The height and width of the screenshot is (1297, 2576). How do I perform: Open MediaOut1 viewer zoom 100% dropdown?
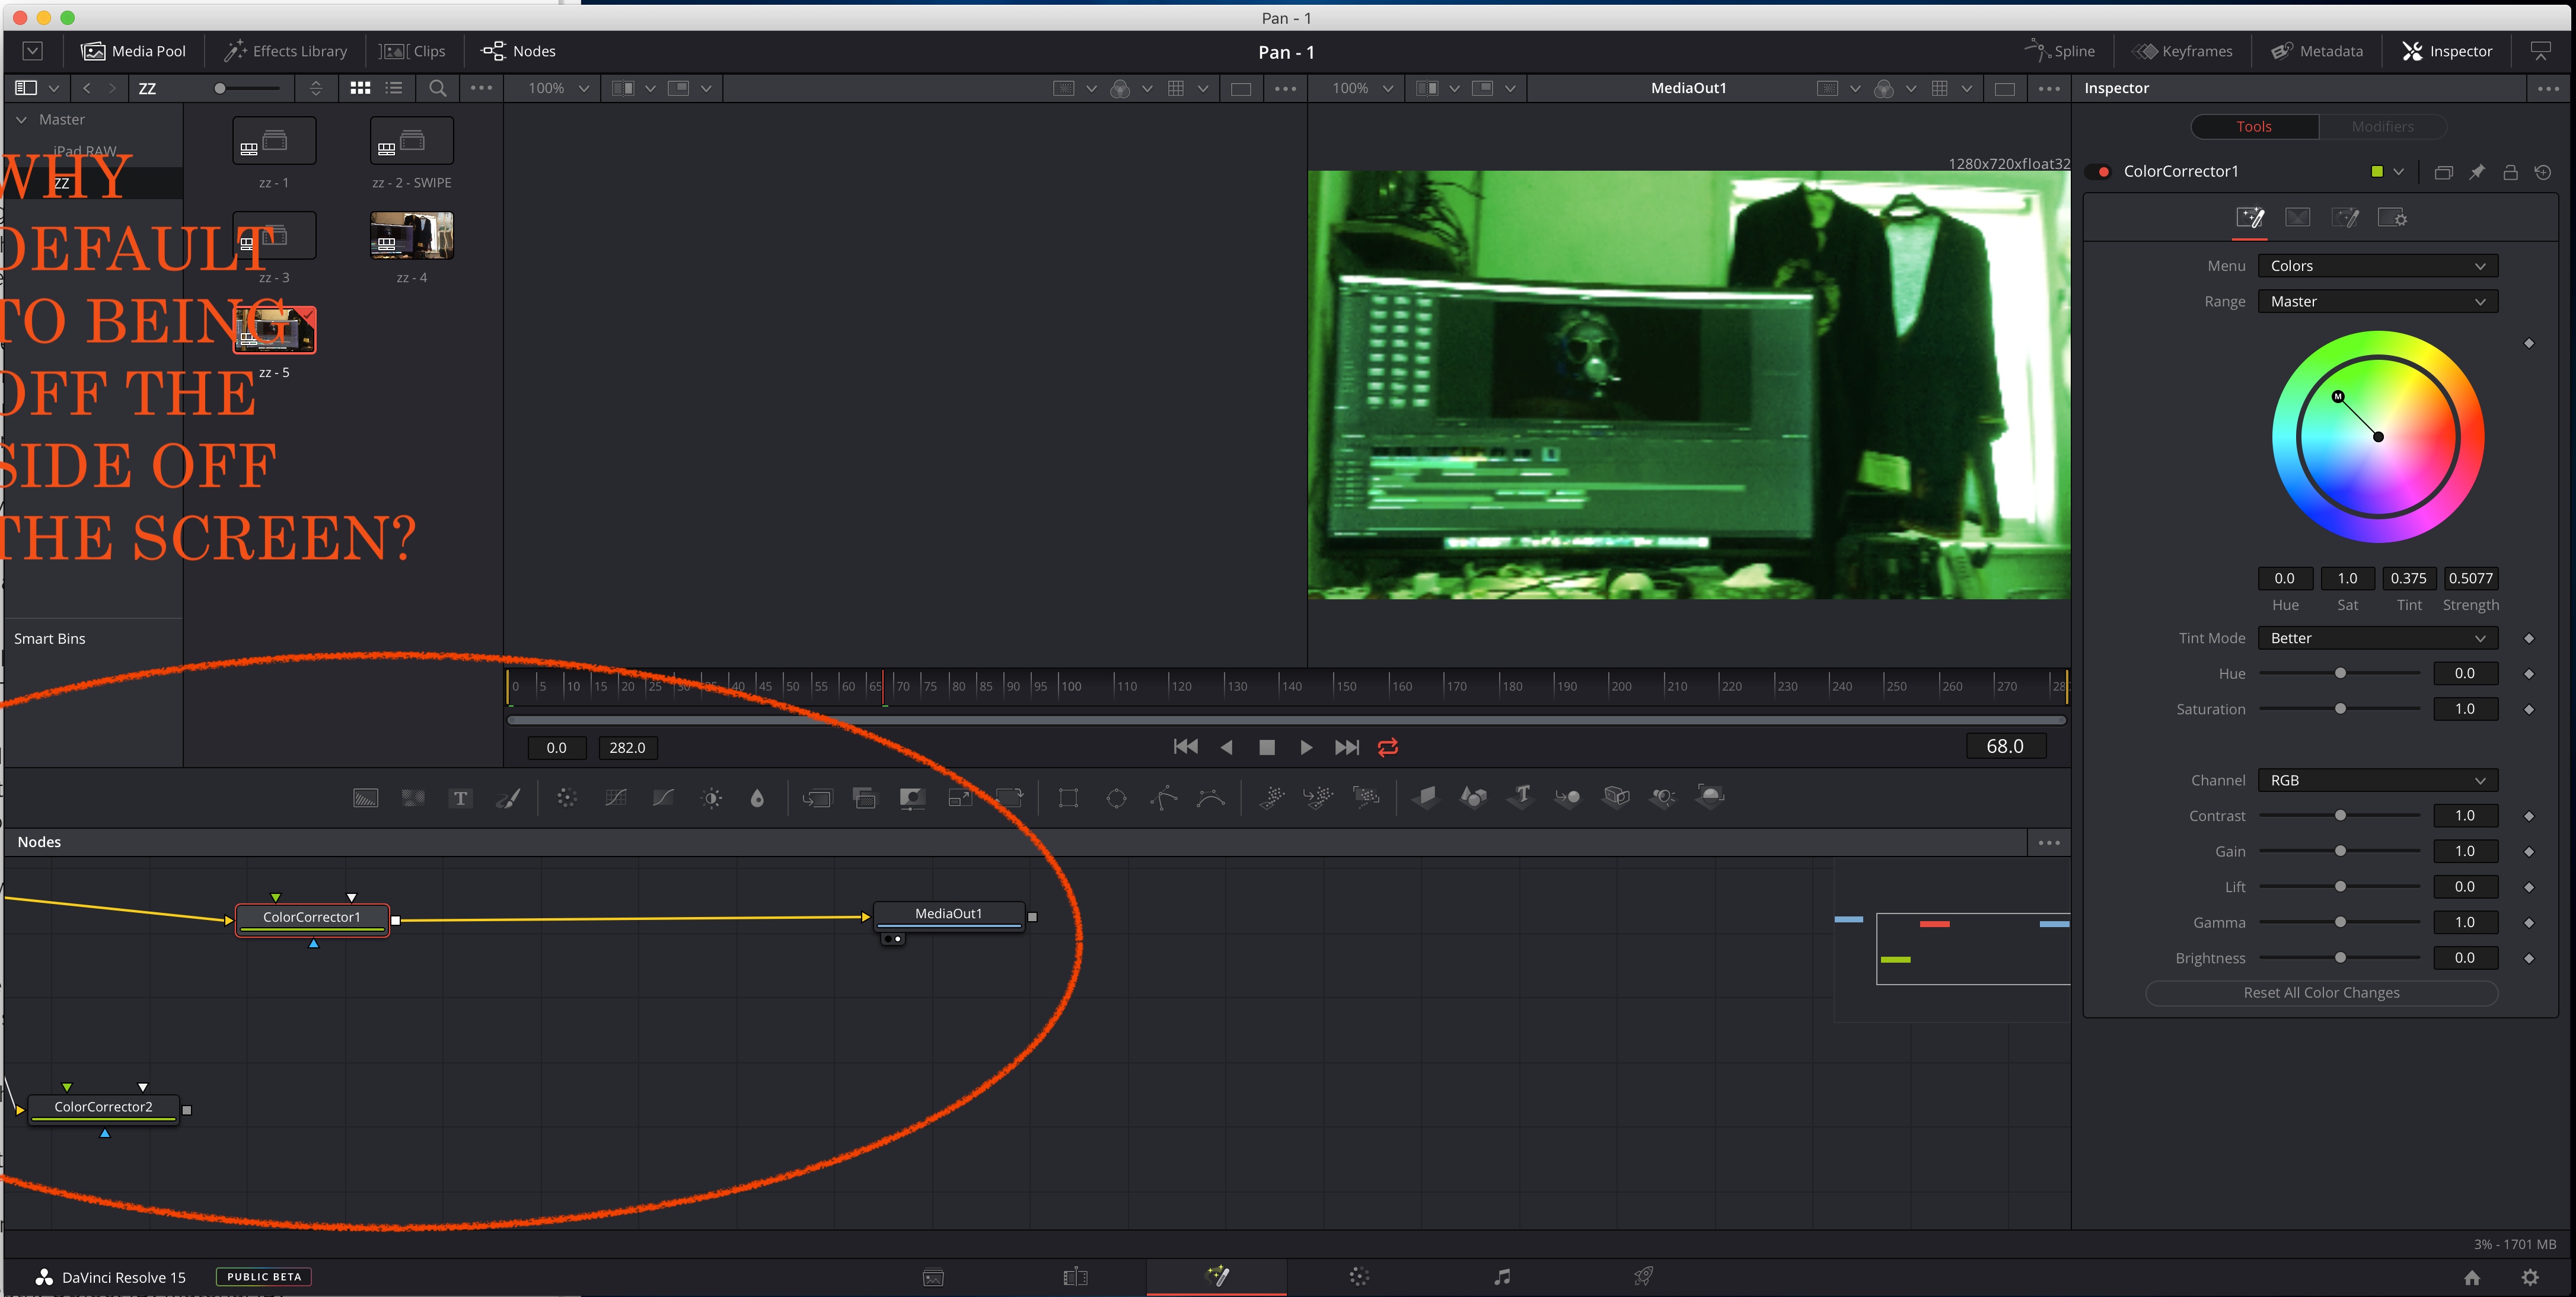(x=1362, y=88)
